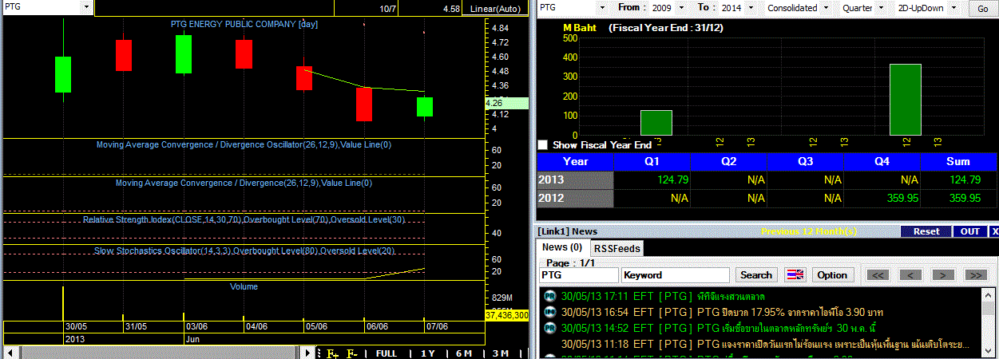This screenshot has width=999, height=359.
Task: Click the Q1 column header
Action: point(652,161)
